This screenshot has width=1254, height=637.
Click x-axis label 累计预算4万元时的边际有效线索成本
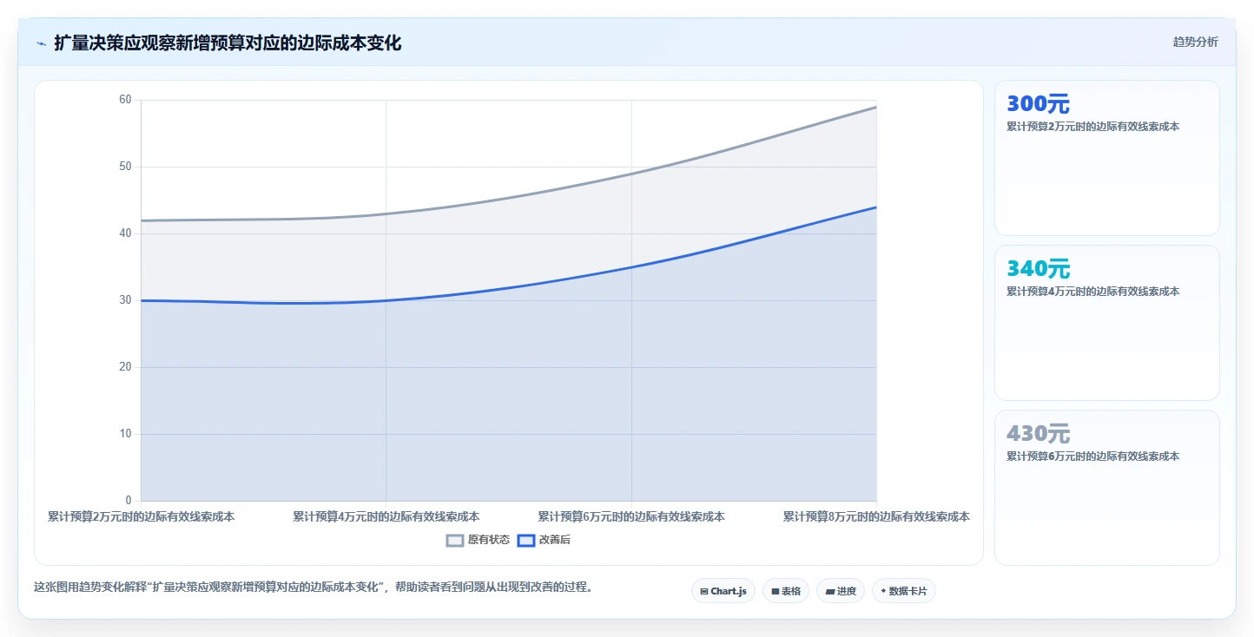(386, 516)
